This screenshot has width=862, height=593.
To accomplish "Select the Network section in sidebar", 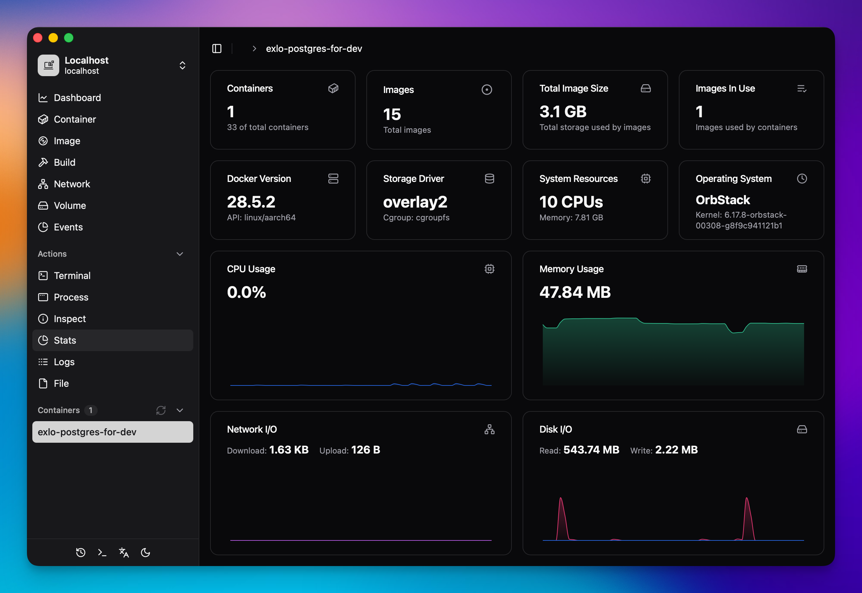I will 72,184.
